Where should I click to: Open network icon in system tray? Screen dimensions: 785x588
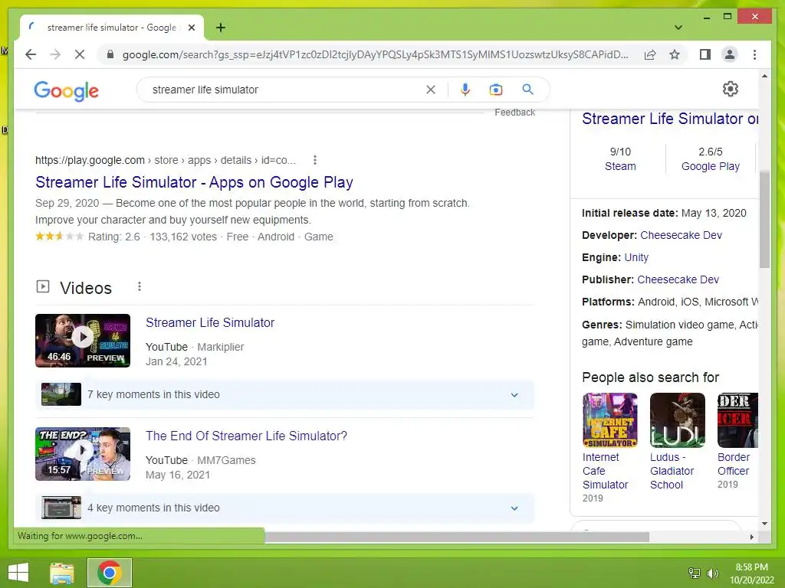pos(695,573)
